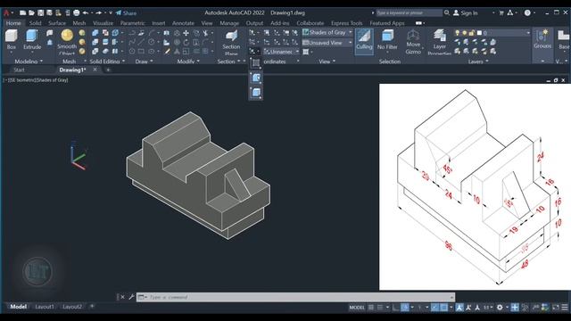Toggle snap mode in status bar
This screenshot has height=321, width=571.
tap(380, 308)
